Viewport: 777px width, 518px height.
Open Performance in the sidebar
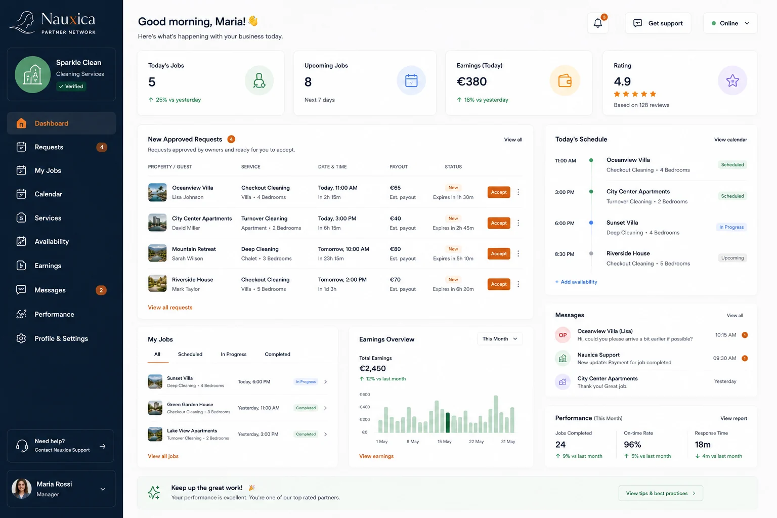61,314
